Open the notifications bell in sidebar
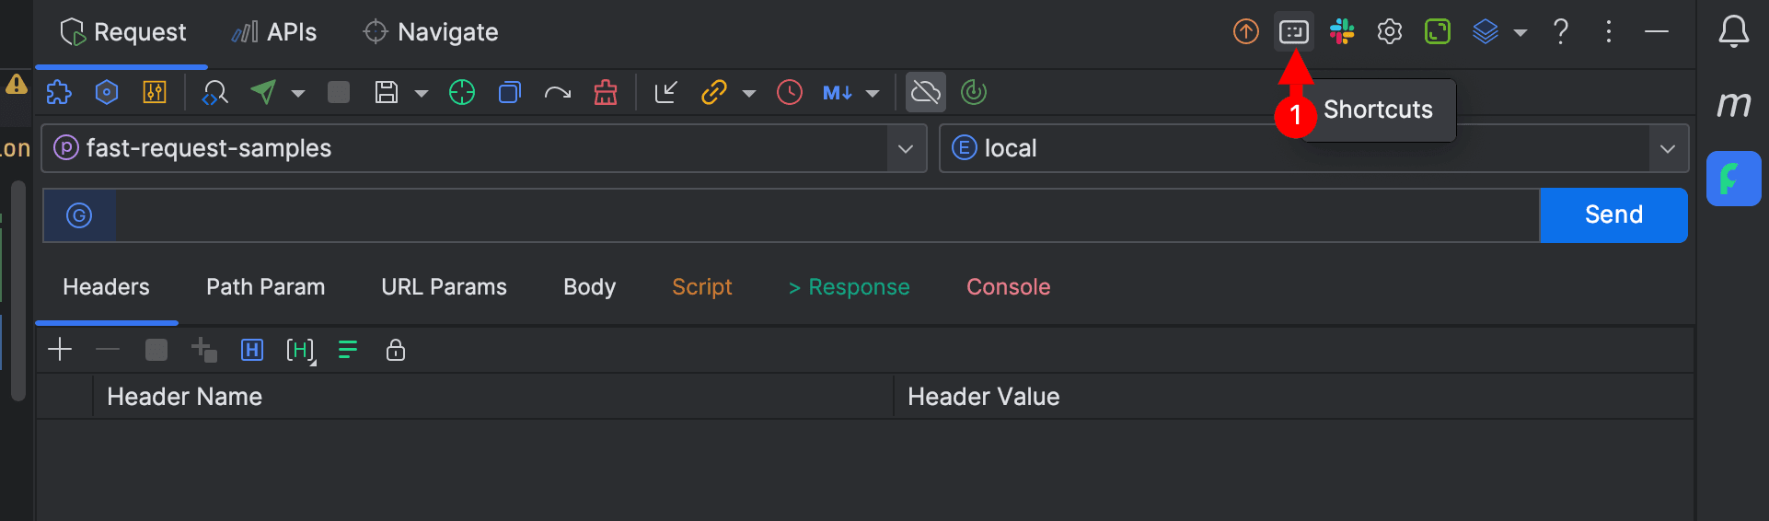Image resolution: width=1769 pixels, height=521 pixels. click(x=1733, y=32)
